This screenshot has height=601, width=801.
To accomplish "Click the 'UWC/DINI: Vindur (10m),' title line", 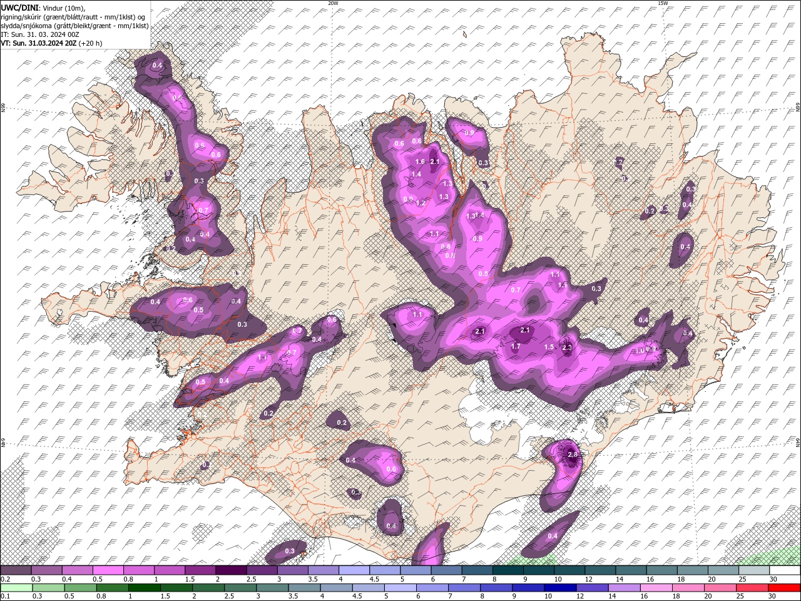I will [43, 7].
